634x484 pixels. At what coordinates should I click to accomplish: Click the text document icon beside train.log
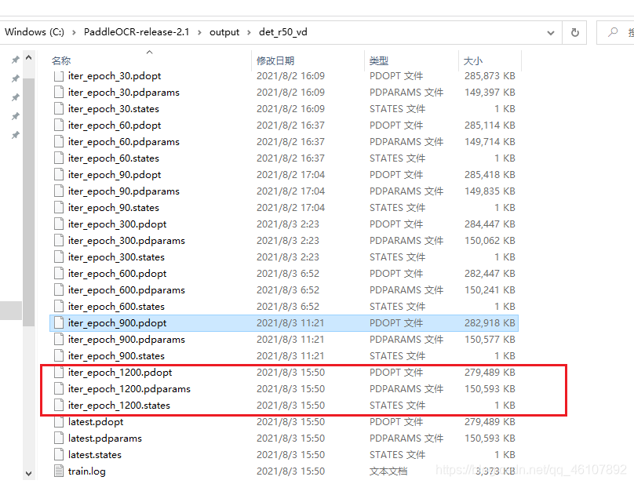point(58,471)
